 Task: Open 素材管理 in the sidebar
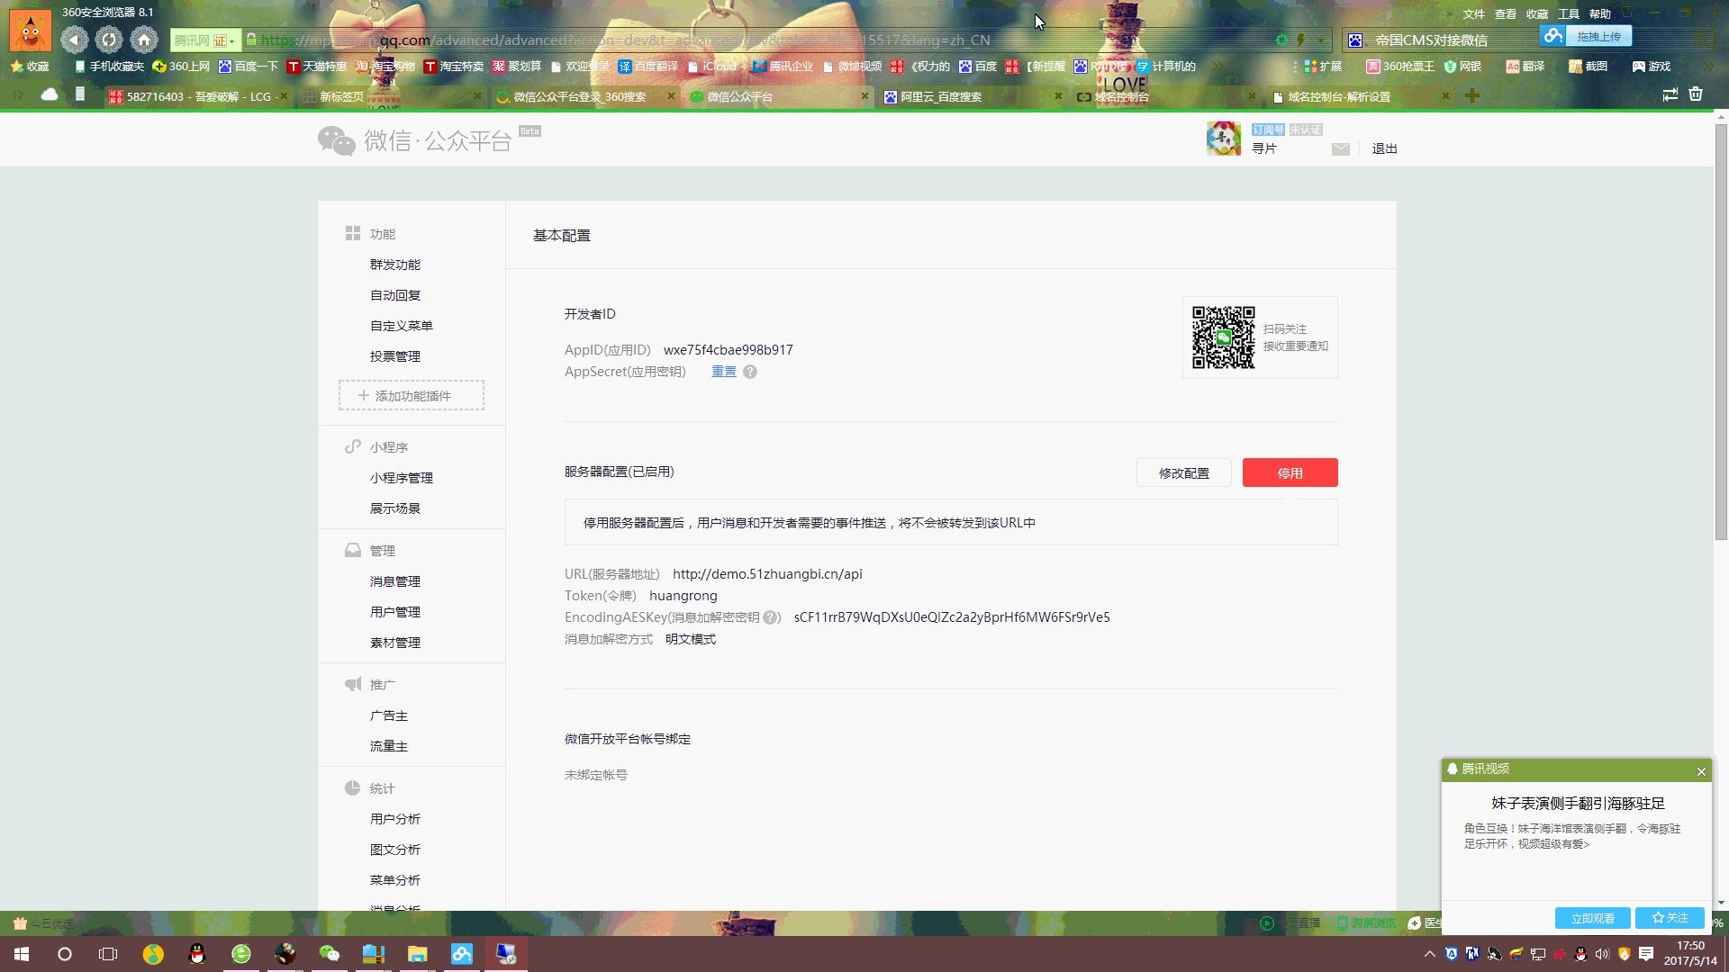coord(395,643)
